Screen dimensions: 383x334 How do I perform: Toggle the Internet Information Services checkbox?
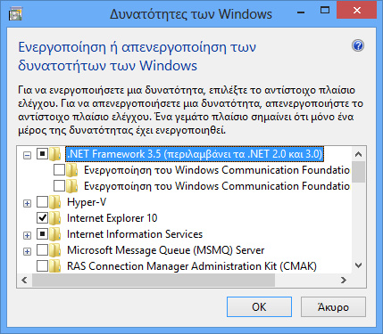42,234
